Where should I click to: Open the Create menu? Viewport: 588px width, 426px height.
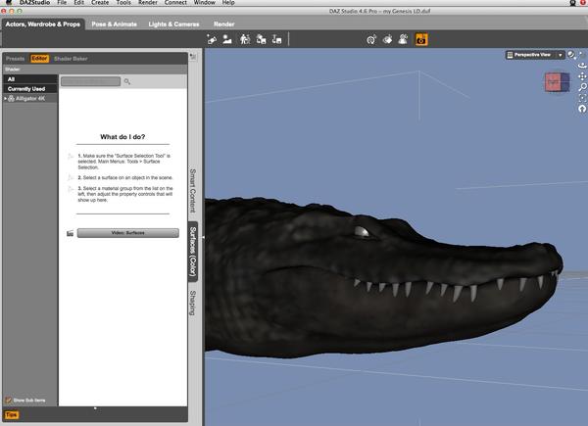pyautogui.click(x=100, y=2)
